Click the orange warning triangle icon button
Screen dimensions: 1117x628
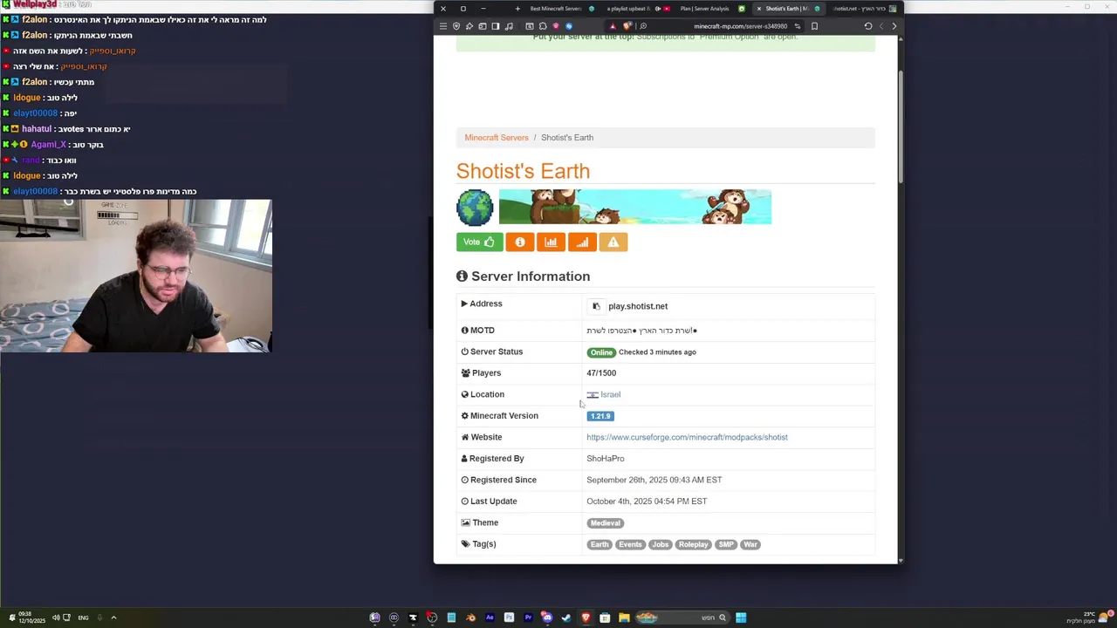tap(613, 242)
